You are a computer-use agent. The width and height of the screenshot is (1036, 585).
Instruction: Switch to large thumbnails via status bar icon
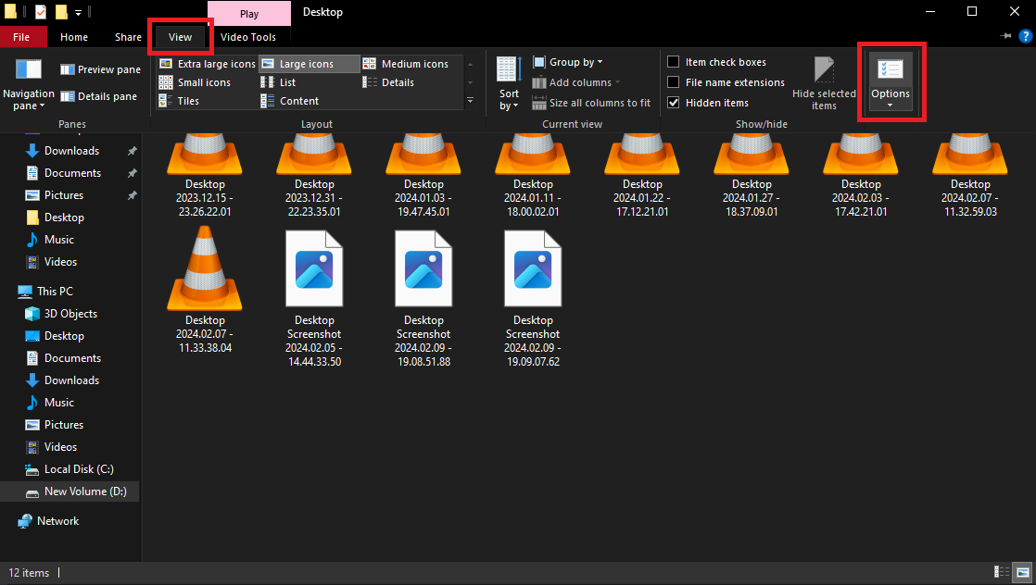click(x=1023, y=572)
